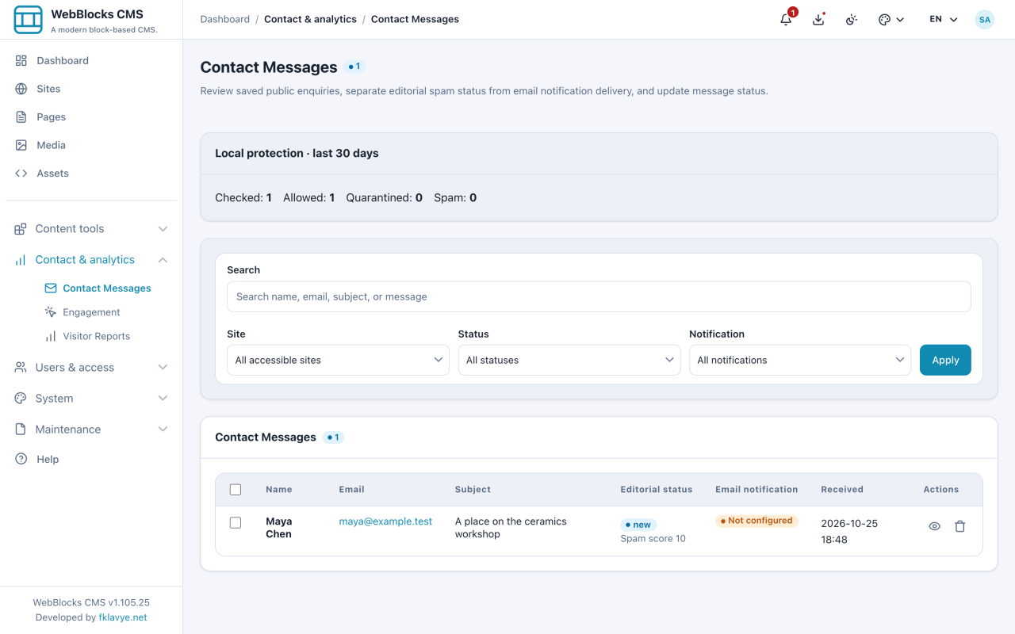
Task: Click the Help question-mark icon
Action: (21, 459)
